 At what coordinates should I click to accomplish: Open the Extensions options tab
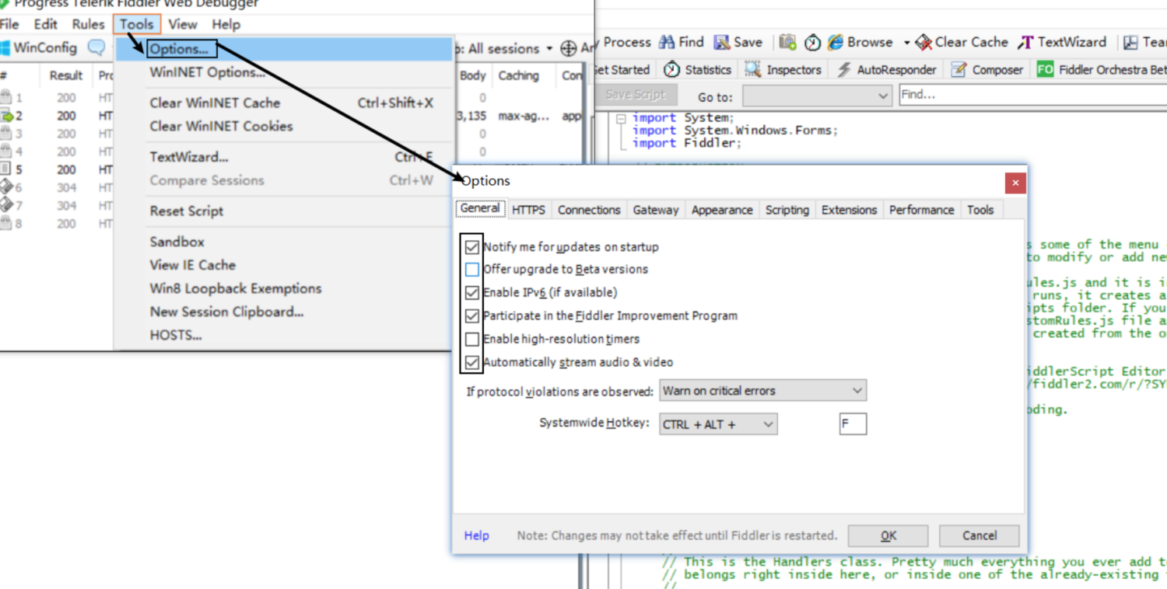[849, 210]
